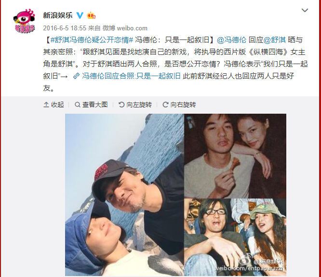This screenshot has width=321, height=277.
Task: Choose 向左旋转 to rotate image left
Action: [x=139, y=105]
